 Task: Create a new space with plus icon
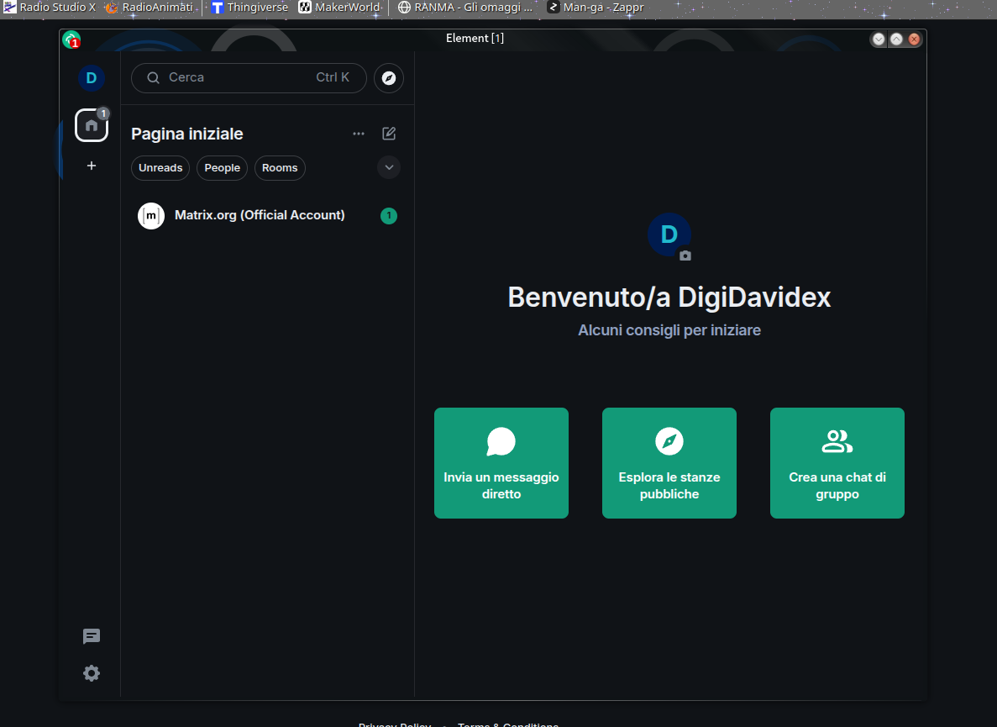tap(92, 166)
